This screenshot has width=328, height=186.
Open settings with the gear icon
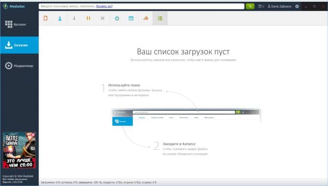coord(297,7)
